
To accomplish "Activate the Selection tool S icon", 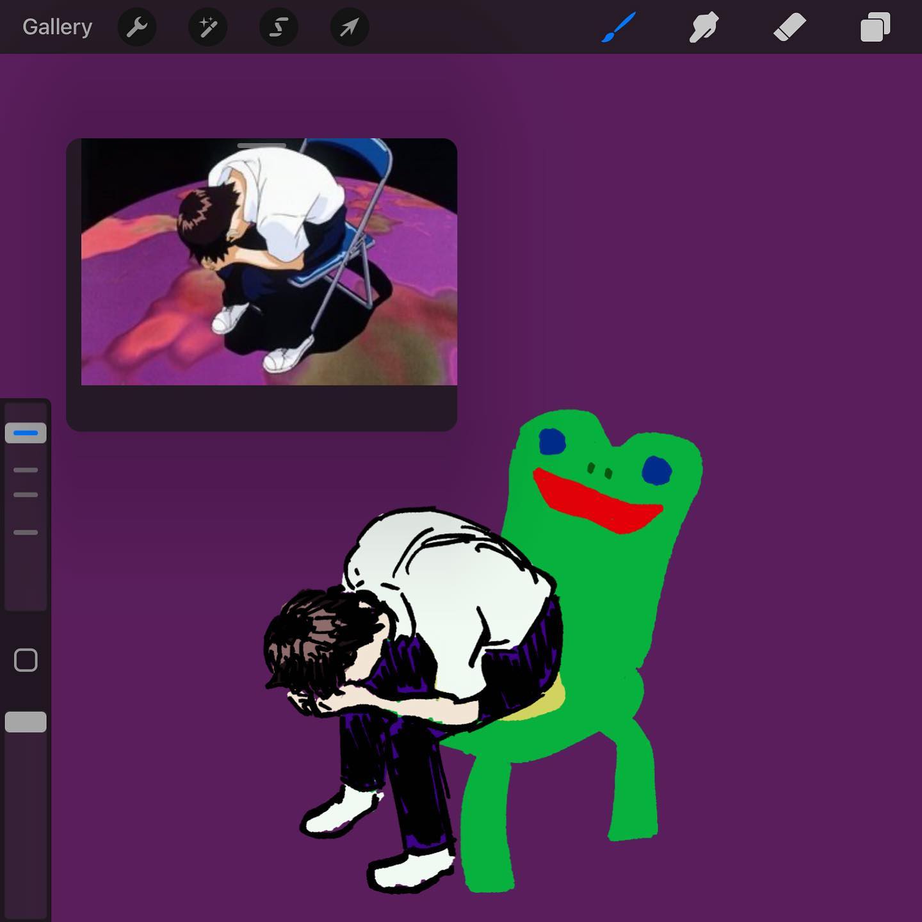I will pyautogui.click(x=279, y=28).
